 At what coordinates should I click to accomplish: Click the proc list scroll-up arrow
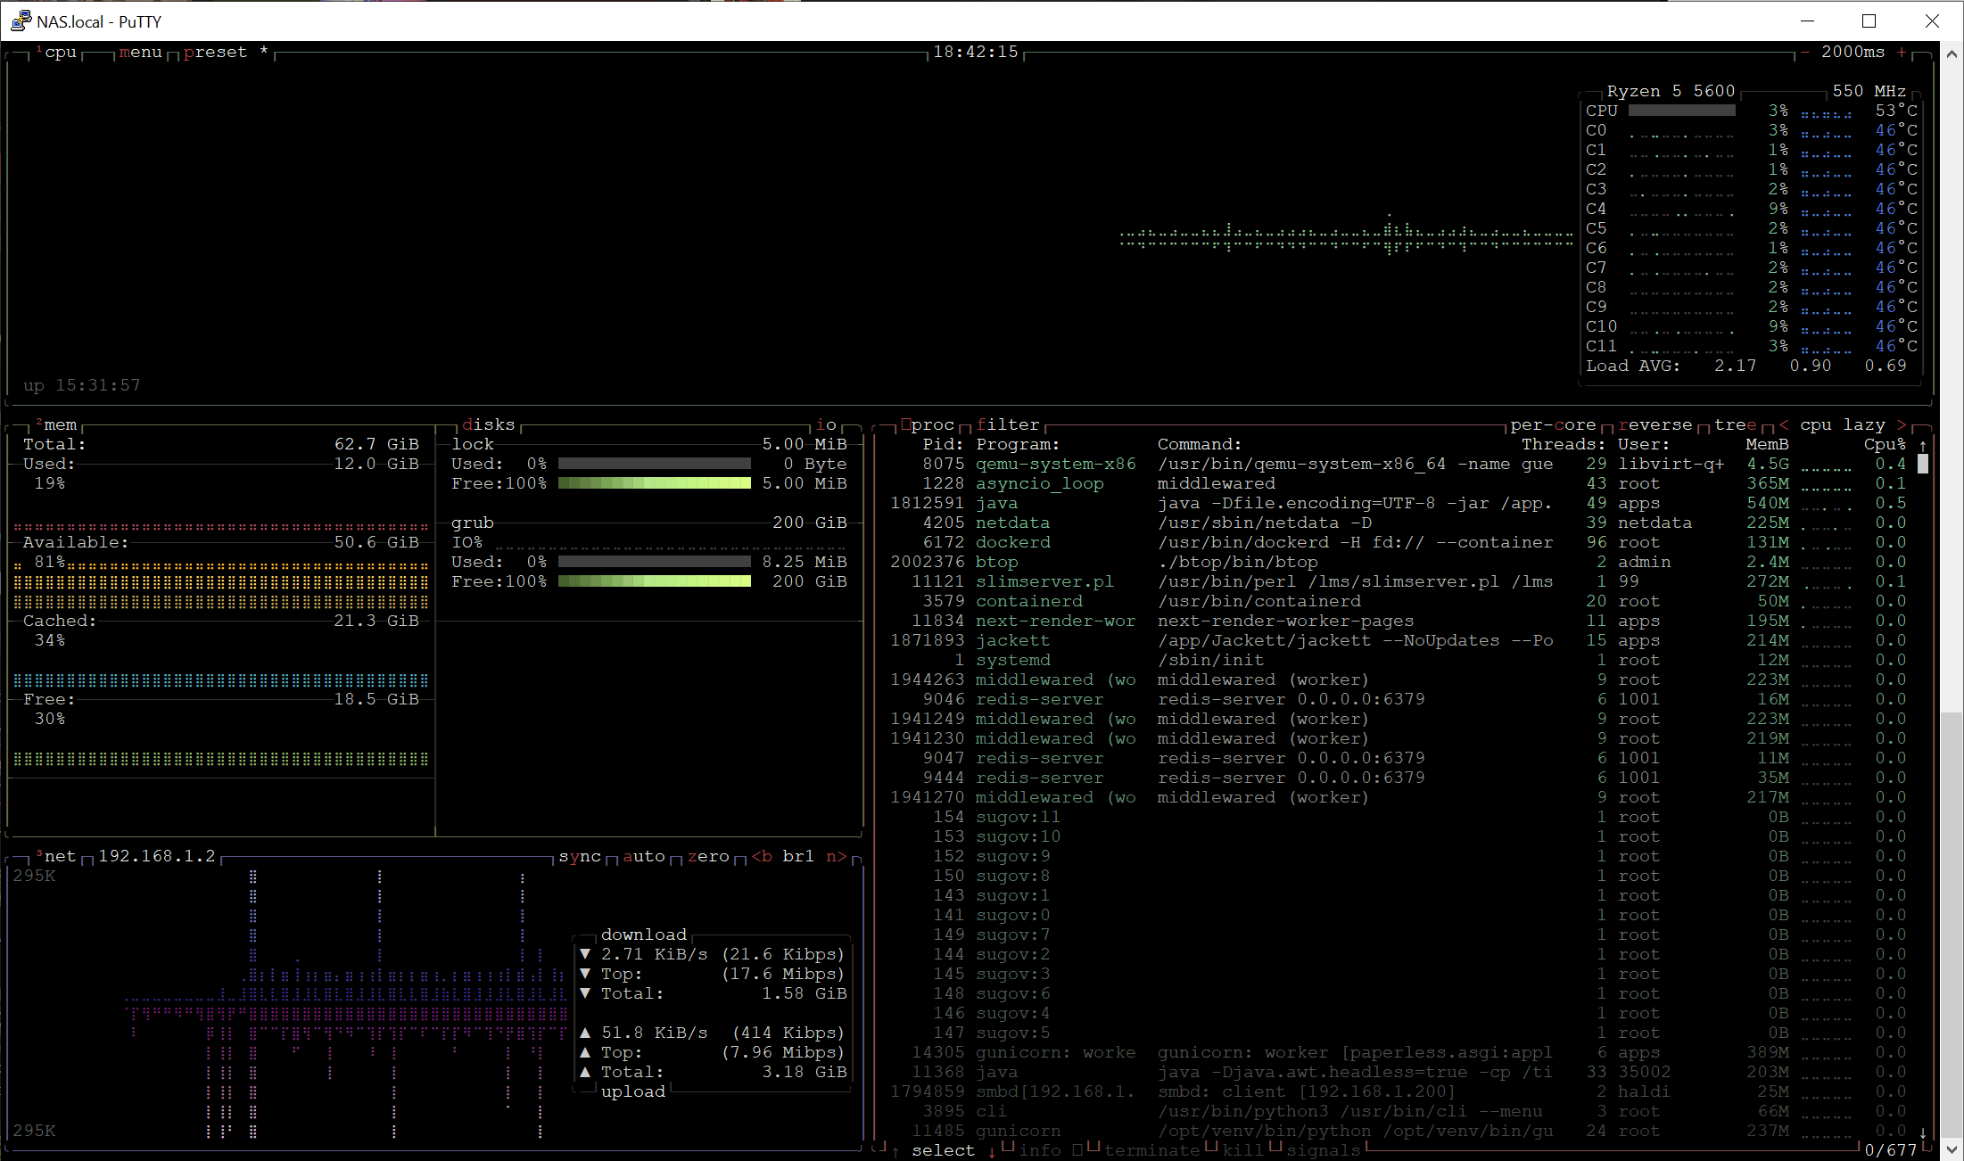coord(1923,445)
